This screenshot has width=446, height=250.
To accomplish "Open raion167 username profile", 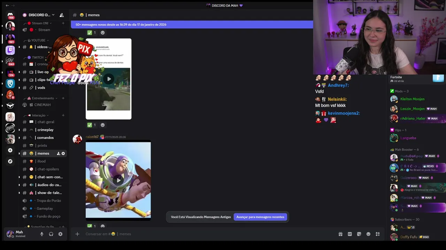I will tap(92, 137).
